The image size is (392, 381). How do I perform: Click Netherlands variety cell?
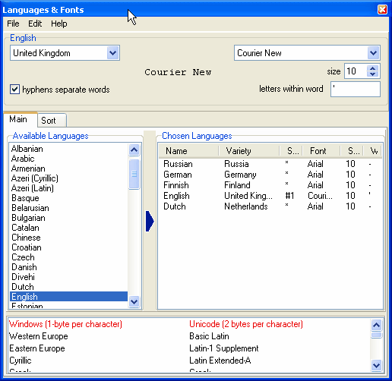point(246,206)
